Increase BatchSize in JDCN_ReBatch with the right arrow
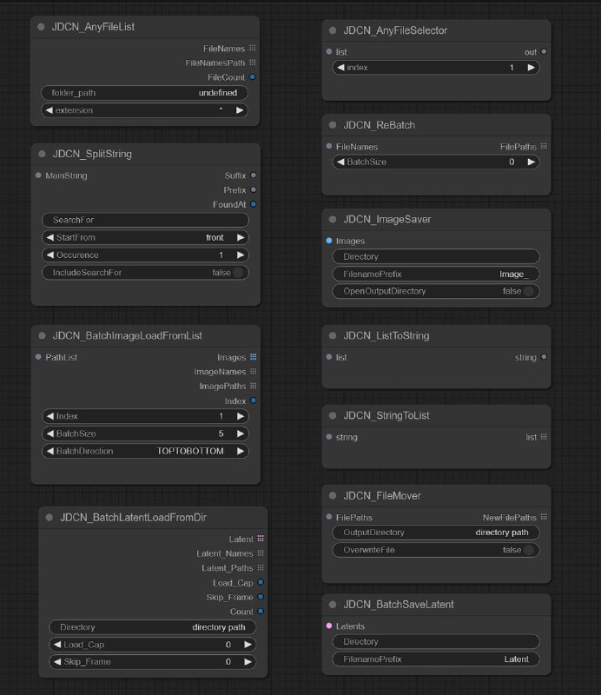Screen dimensions: 601x695 click(531, 162)
